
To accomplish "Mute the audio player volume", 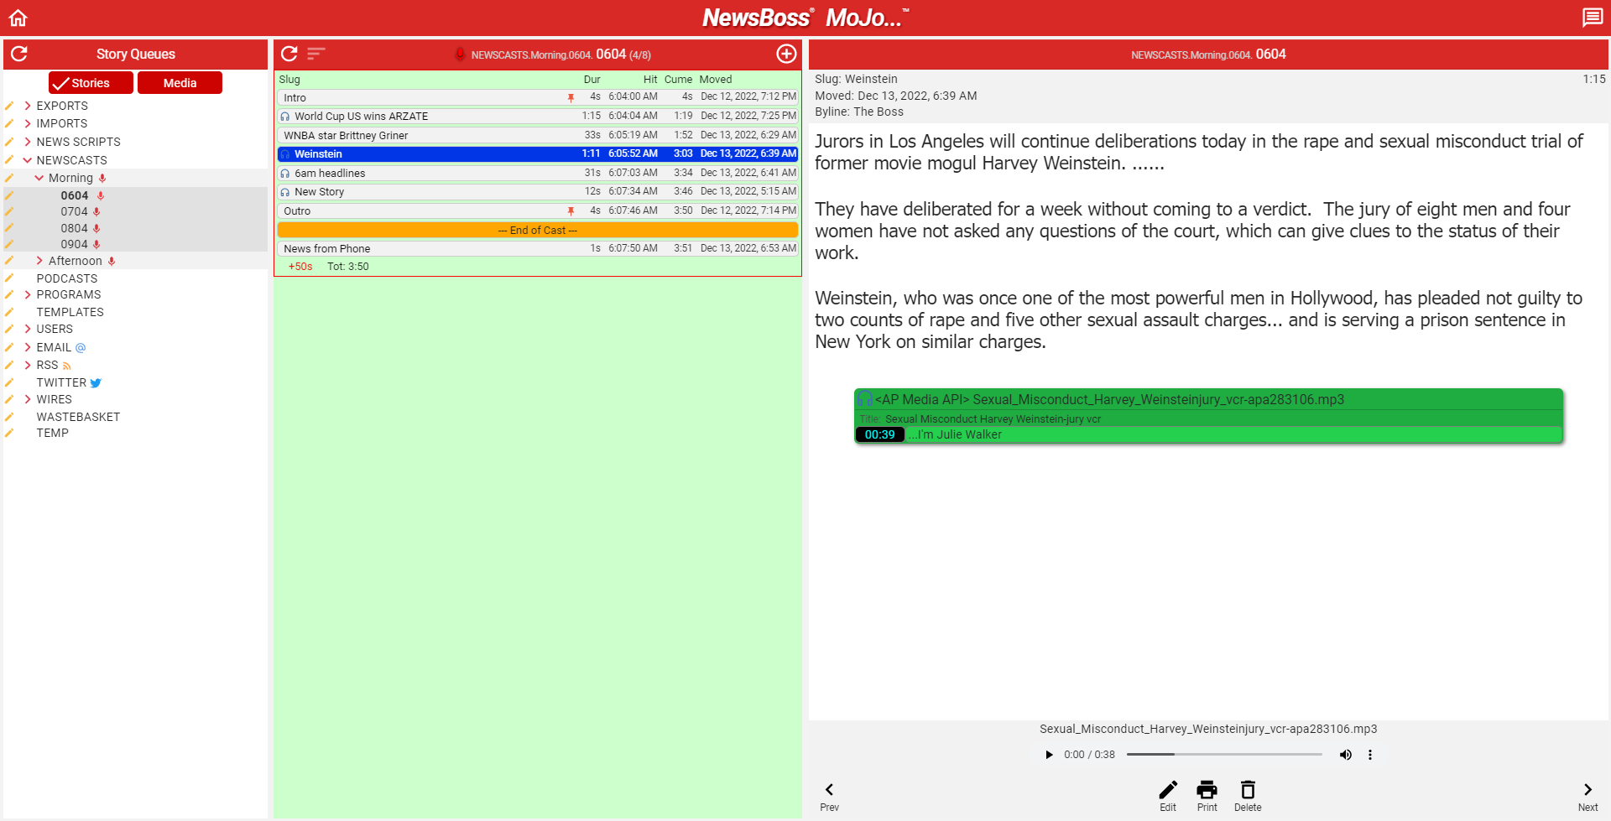I will tap(1346, 755).
